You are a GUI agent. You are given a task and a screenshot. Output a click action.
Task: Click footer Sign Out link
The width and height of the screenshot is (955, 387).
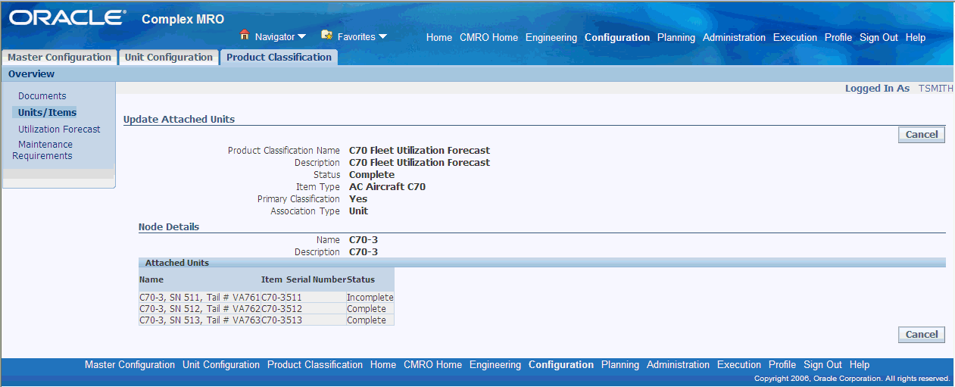822,365
